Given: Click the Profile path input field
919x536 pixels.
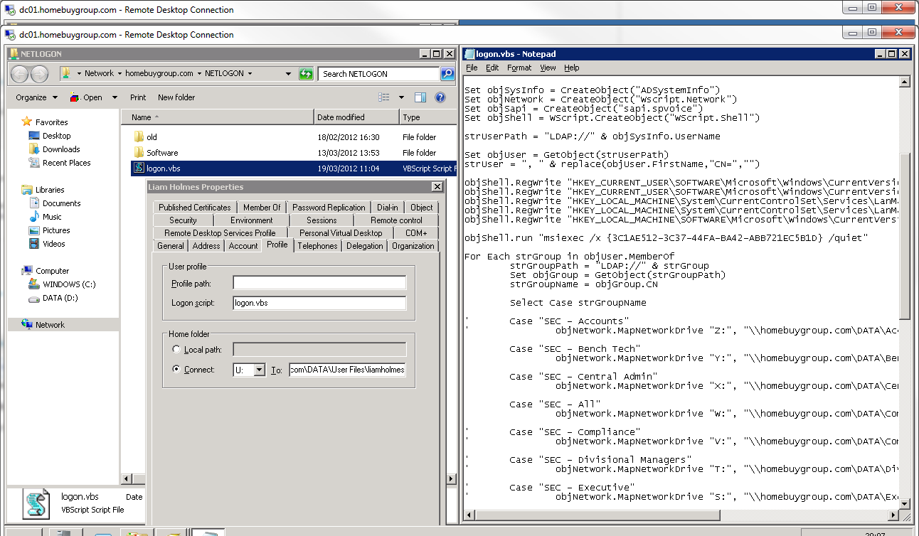Looking at the screenshot, I should [319, 283].
